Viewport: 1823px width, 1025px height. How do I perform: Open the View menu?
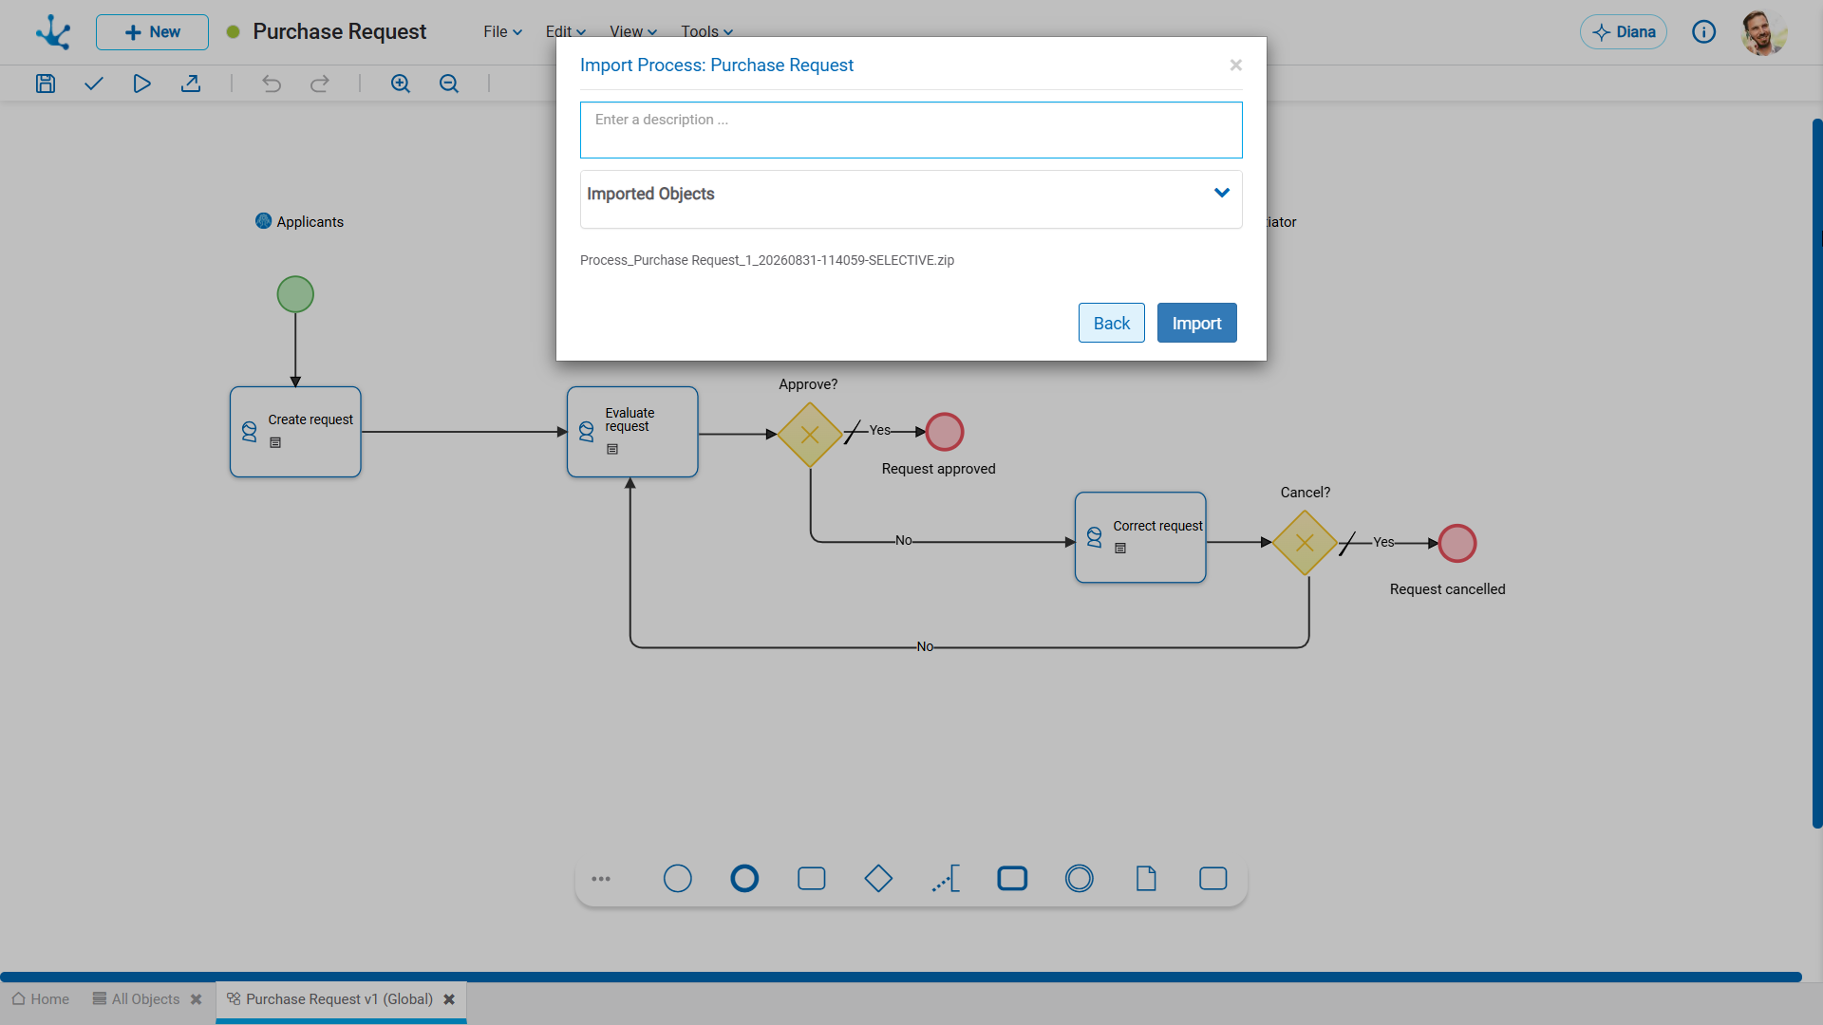point(633,32)
